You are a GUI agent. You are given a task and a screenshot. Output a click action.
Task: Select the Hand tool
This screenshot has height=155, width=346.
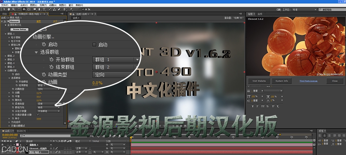point(9,10)
